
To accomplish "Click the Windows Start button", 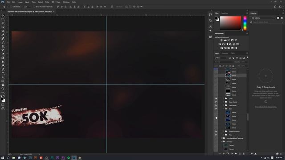I will 3,158.
